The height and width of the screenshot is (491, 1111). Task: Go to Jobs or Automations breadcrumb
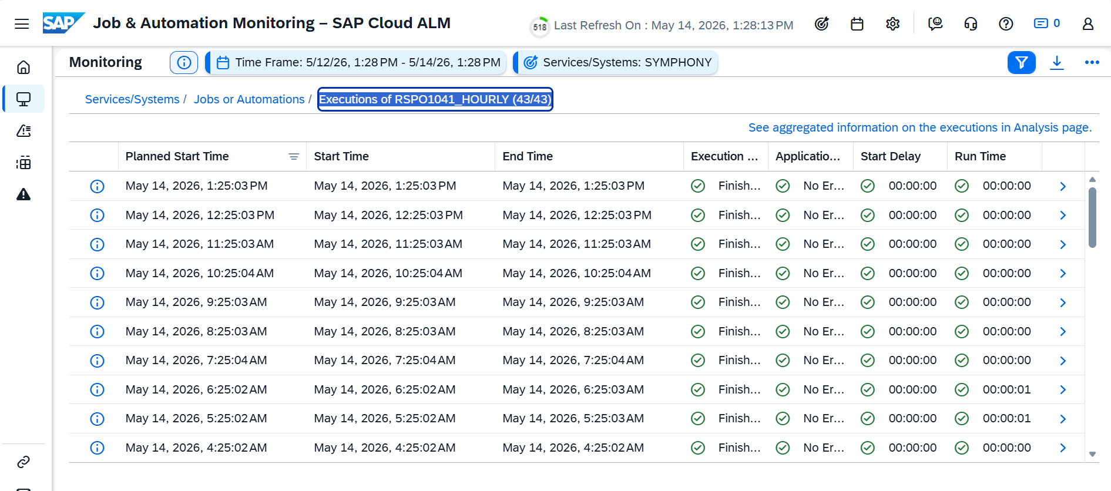pos(249,99)
